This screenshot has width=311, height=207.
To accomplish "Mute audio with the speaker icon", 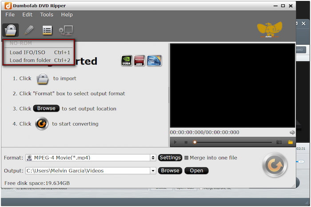I will pyautogui.click(x=292, y=132).
